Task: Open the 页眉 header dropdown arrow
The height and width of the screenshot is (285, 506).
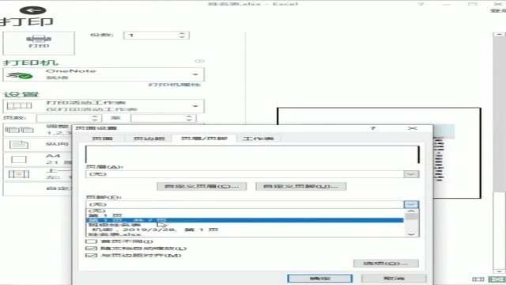Action: coord(411,174)
